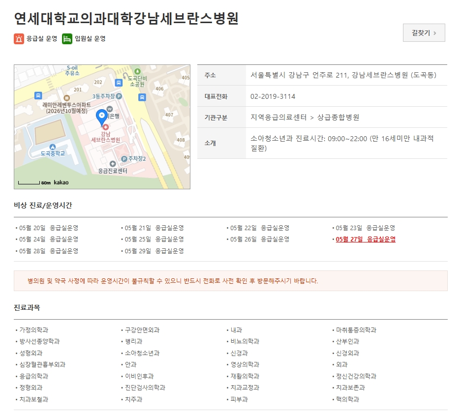This screenshot has width=462, height=417.
Task: Click the 피부과 department
Action: (x=239, y=400)
